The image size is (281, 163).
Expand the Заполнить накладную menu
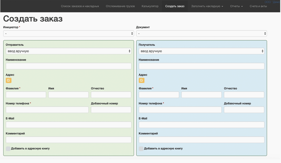coord(207,6)
